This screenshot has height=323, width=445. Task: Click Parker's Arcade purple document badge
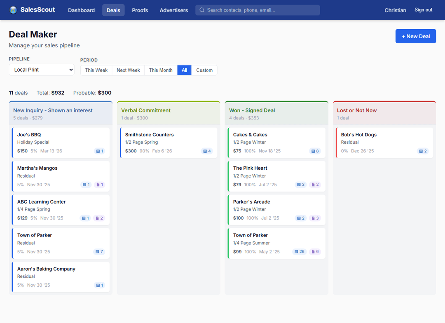tap(315, 218)
